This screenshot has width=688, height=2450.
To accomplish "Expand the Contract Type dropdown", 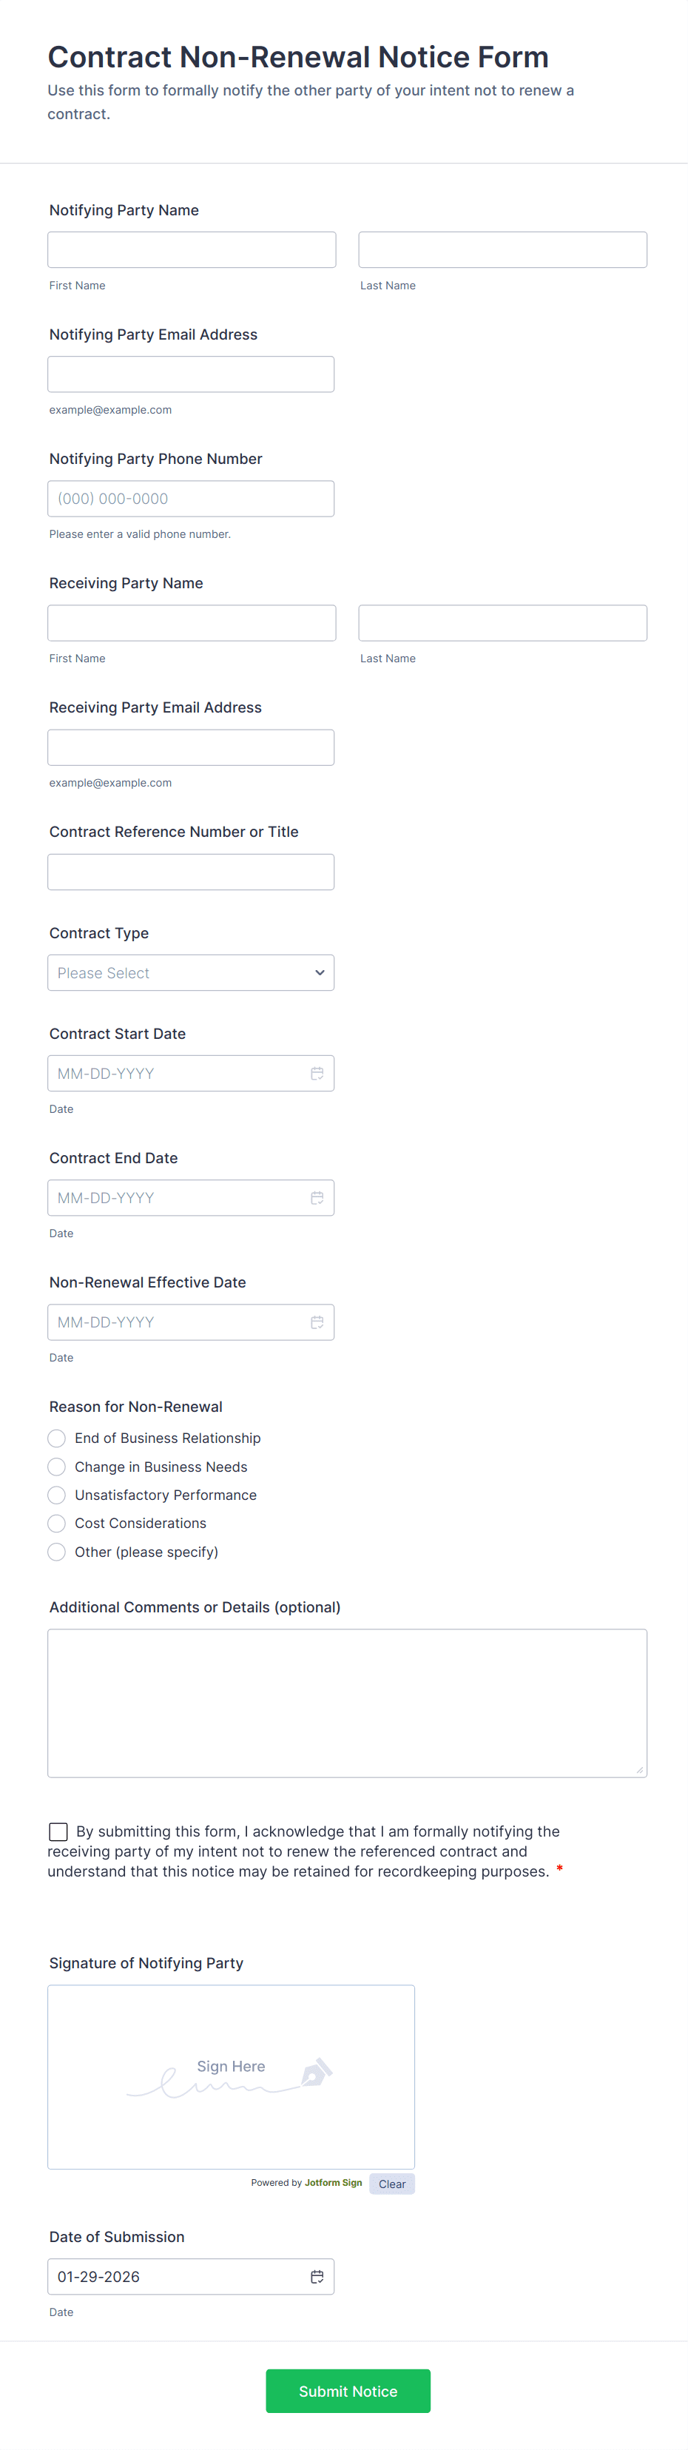I will coord(191,973).
